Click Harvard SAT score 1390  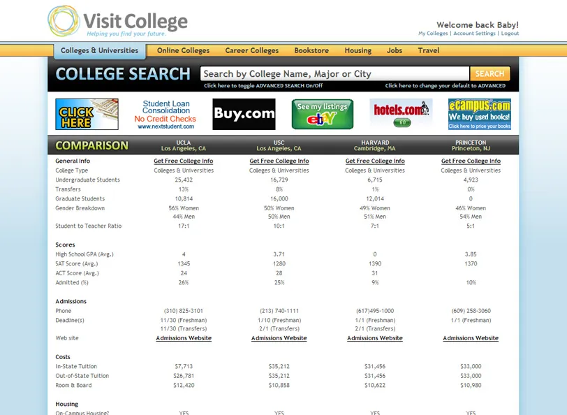pos(375,264)
